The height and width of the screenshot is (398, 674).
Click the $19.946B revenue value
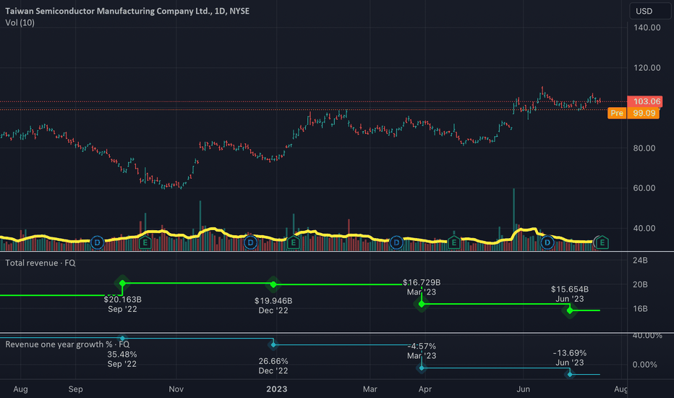(273, 301)
